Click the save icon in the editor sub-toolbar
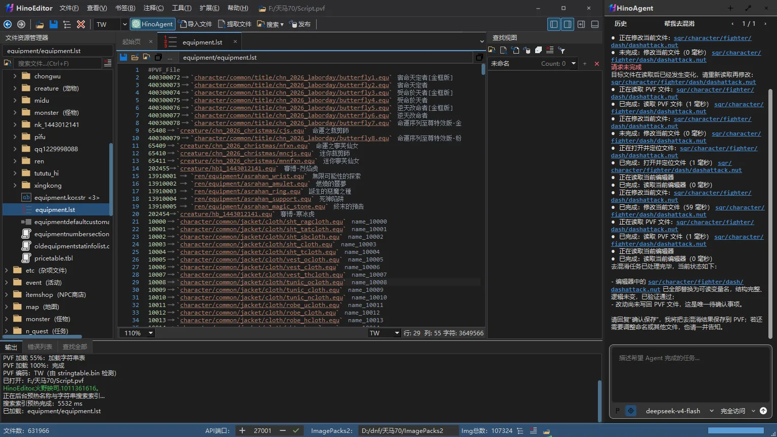This screenshot has width=777, height=437. 123,57
